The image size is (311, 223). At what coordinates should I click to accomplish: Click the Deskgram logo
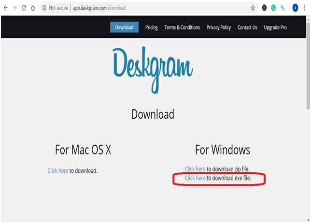(153, 70)
